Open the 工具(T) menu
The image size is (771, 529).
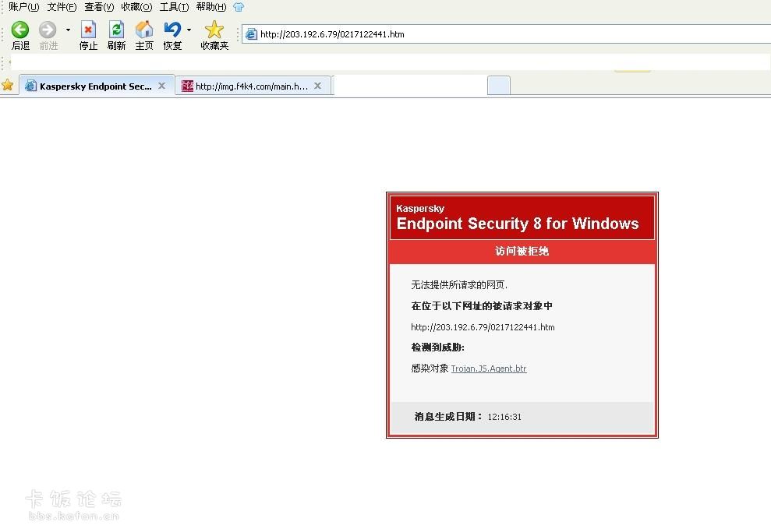coord(174,7)
